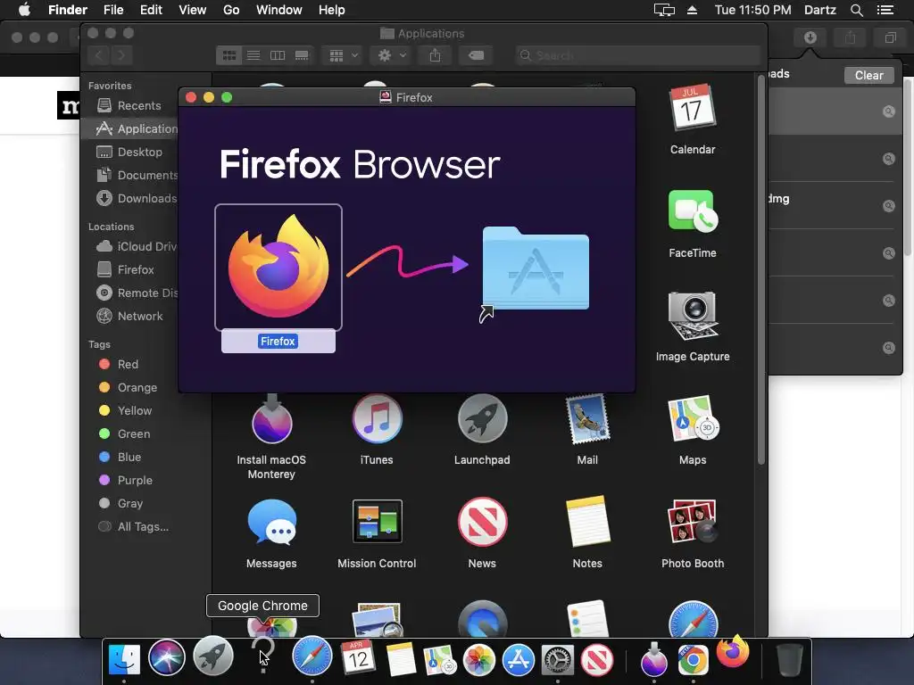Open the Finder action gear menu
This screenshot has height=685, width=914.
click(x=392, y=55)
